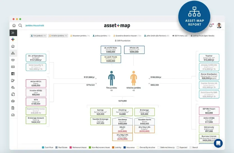Click the Cash Flow legend swatch
234x153 pixels.
[x=43, y=147]
